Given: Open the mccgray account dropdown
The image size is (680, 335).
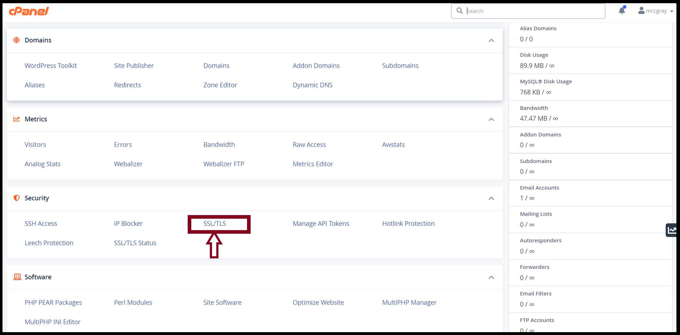Looking at the screenshot, I should click(x=656, y=10).
